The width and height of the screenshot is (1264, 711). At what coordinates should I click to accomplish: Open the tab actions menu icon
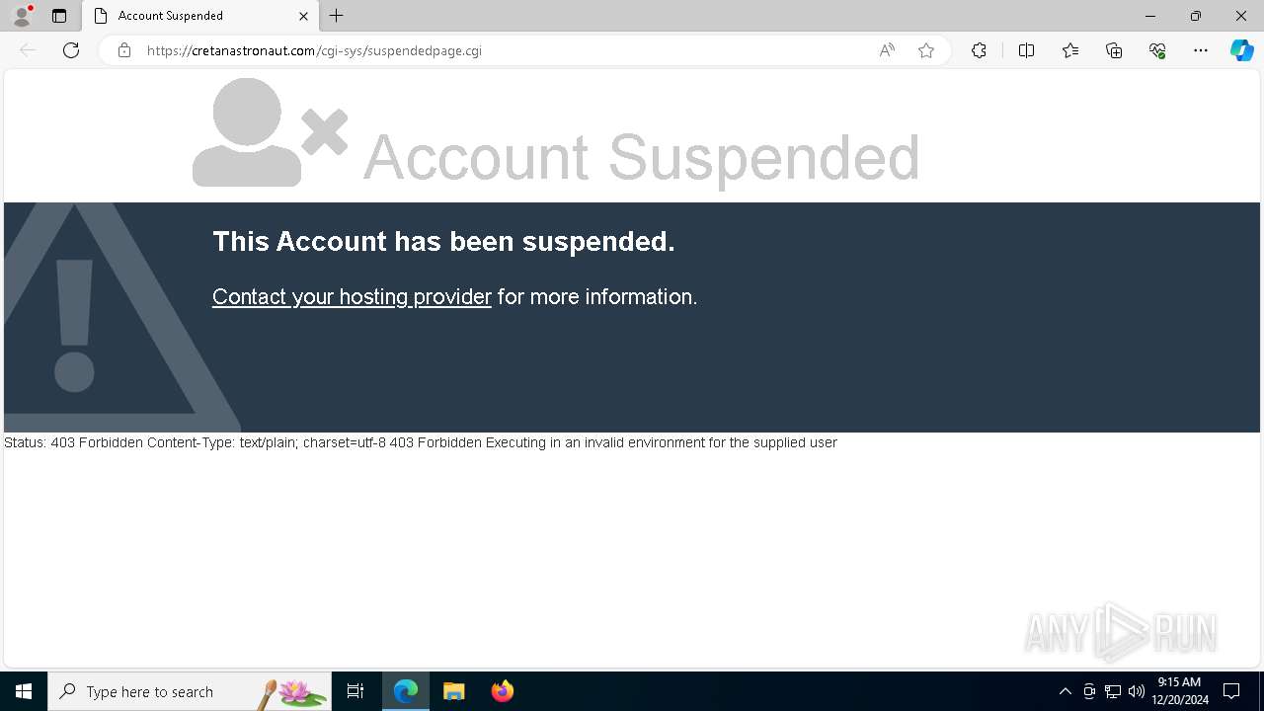(x=59, y=16)
